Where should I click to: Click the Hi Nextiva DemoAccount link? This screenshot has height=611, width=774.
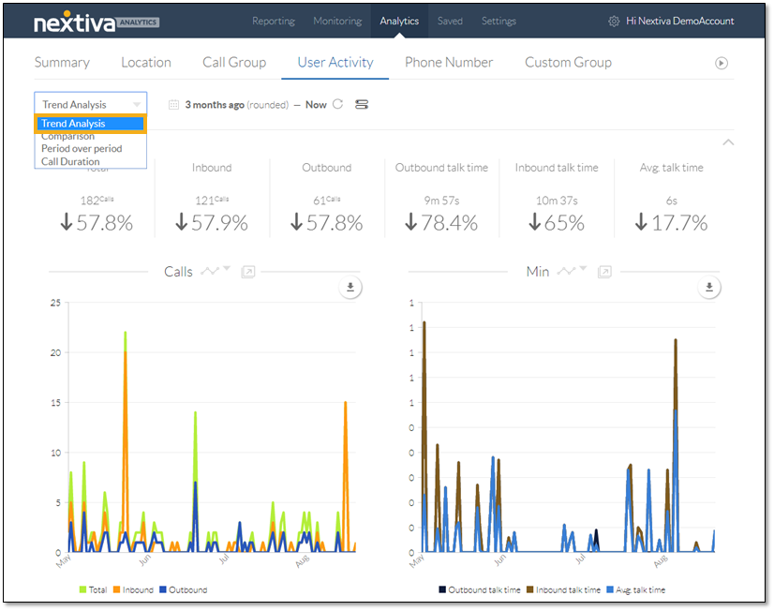pos(679,22)
